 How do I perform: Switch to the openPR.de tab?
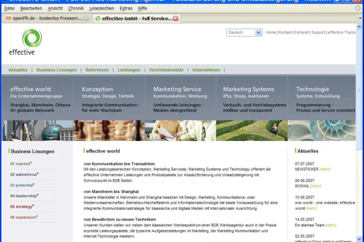tap(46, 18)
